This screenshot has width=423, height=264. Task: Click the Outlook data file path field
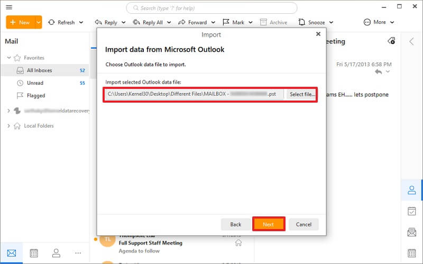194,94
